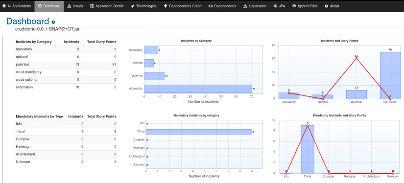
Task: Click the cloud-mandatory row label
Action: (x=28, y=72)
